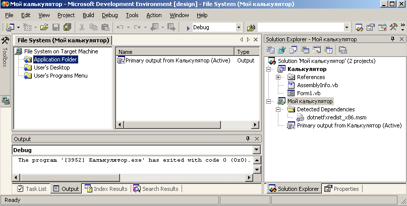Click the User Interface Editor icon in Solution Explorer

coord(305,50)
